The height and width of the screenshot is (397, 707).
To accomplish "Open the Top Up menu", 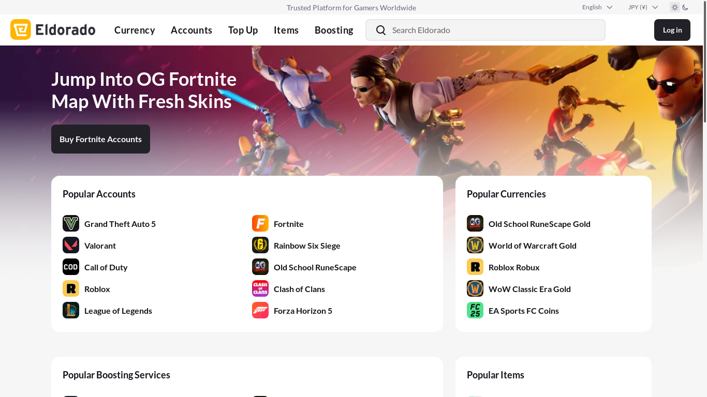I will 243,30.
